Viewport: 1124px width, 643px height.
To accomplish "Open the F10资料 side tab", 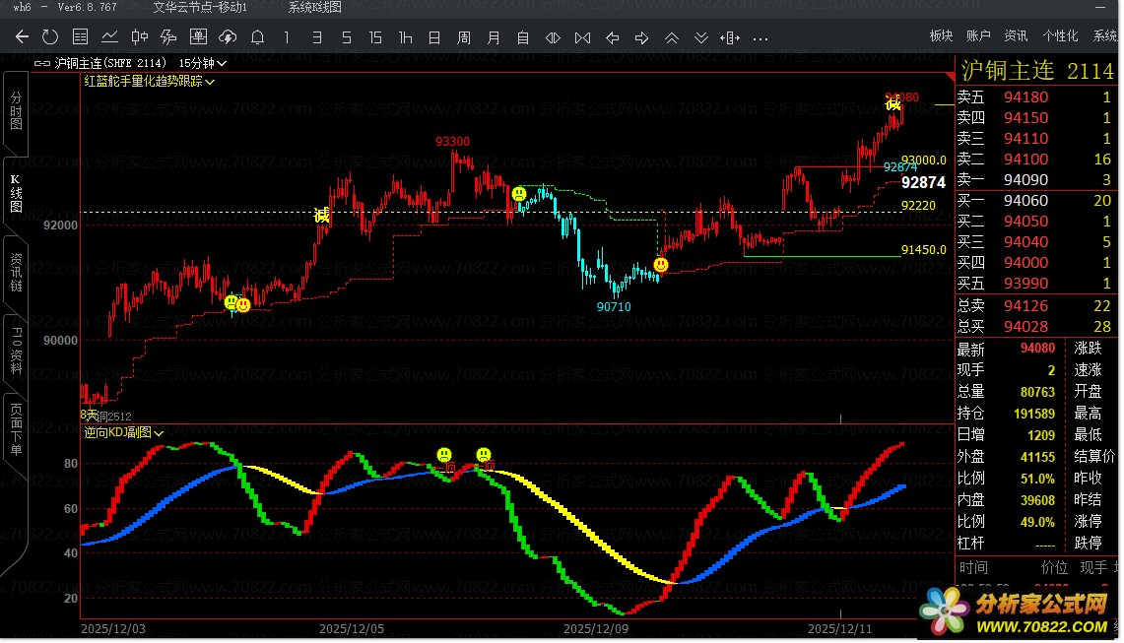I will coord(16,345).
